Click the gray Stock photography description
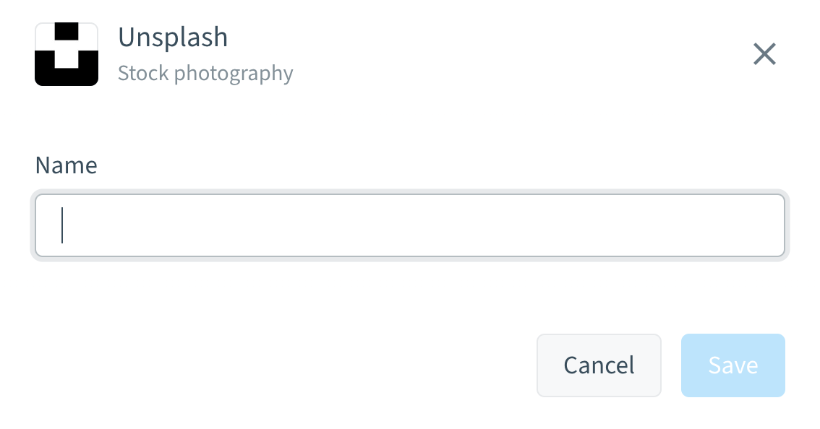The width and height of the screenshot is (820, 429). coord(205,74)
